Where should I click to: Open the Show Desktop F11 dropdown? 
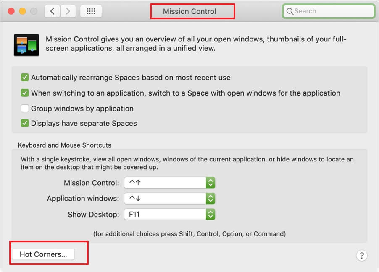click(x=170, y=214)
